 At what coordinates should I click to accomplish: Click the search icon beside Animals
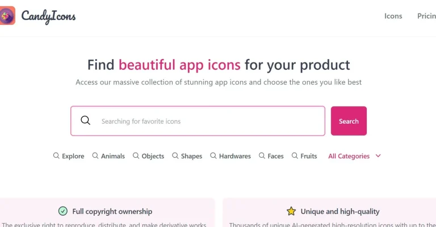pyautogui.click(x=95, y=155)
